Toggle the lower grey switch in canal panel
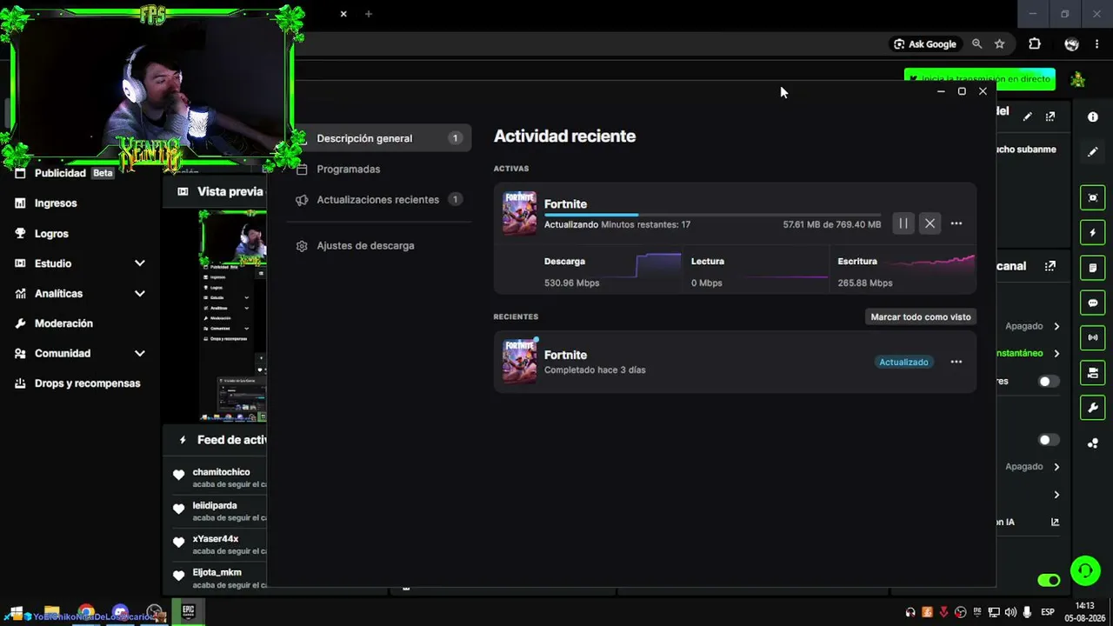The height and width of the screenshot is (626, 1113). click(x=1050, y=440)
